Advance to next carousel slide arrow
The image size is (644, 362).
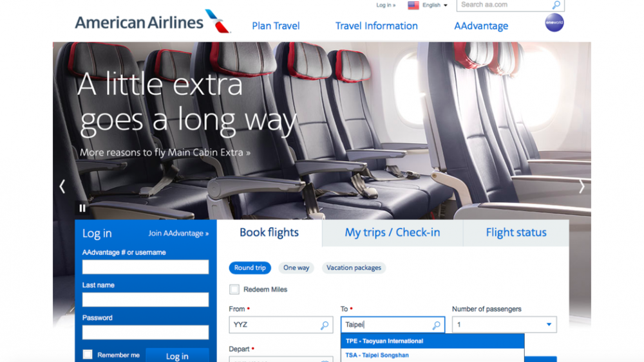(582, 186)
